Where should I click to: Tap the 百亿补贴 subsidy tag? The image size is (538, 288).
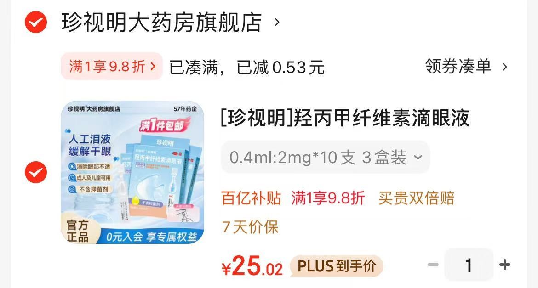coord(252,198)
